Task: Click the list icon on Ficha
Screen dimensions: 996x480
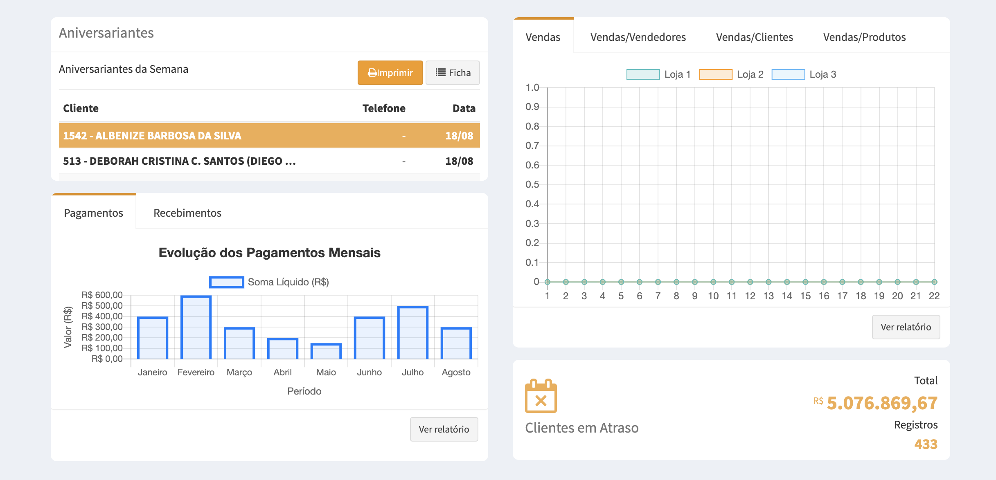Action: 440,72
